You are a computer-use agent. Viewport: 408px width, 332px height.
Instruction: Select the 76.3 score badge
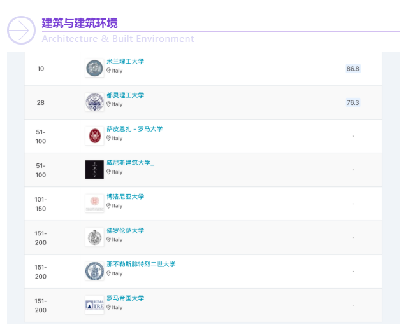point(353,102)
